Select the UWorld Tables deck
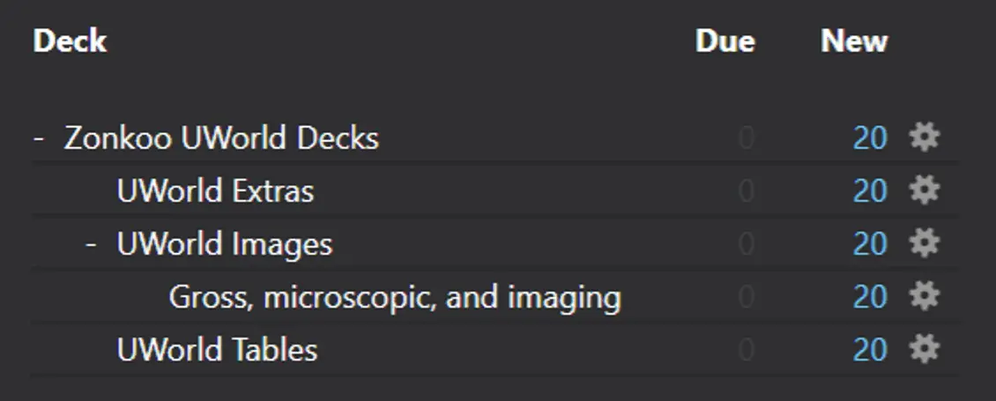The height and width of the screenshot is (401, 996). pyautogui.click(x=217, y=350)
